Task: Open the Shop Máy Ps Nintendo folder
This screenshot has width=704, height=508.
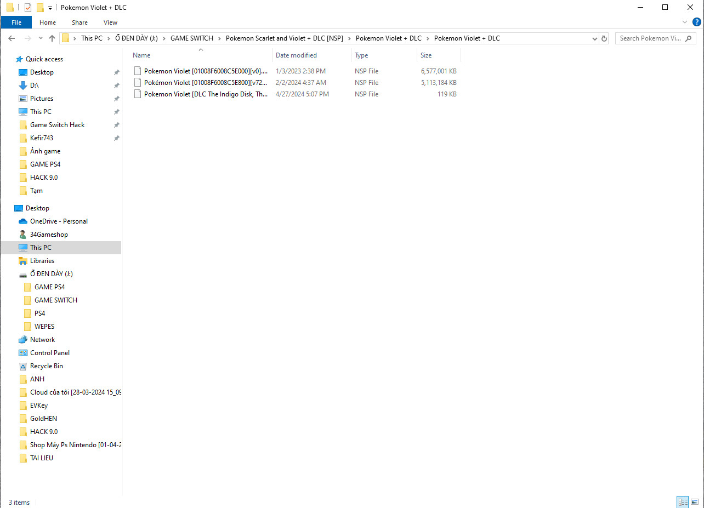Action: point(76,445)
